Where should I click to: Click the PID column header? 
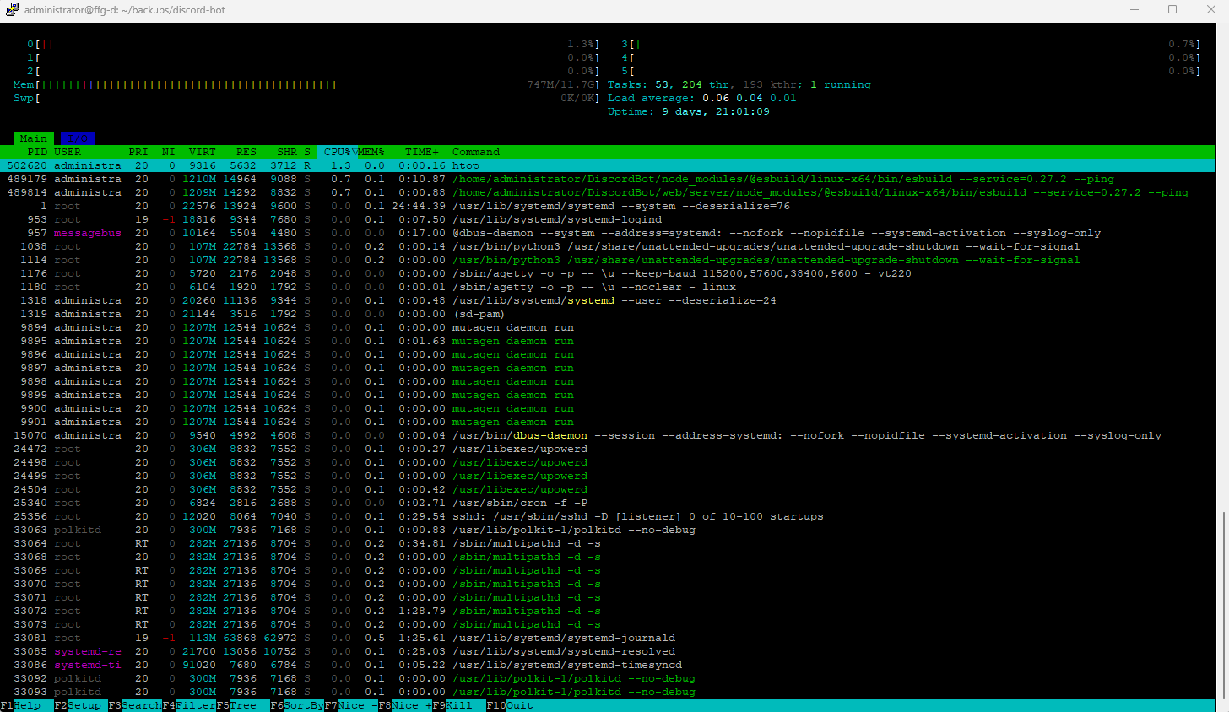point(37,152)
